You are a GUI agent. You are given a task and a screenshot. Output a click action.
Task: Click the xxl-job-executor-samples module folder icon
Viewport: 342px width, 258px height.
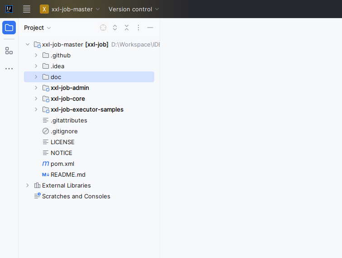click(46, 110)
